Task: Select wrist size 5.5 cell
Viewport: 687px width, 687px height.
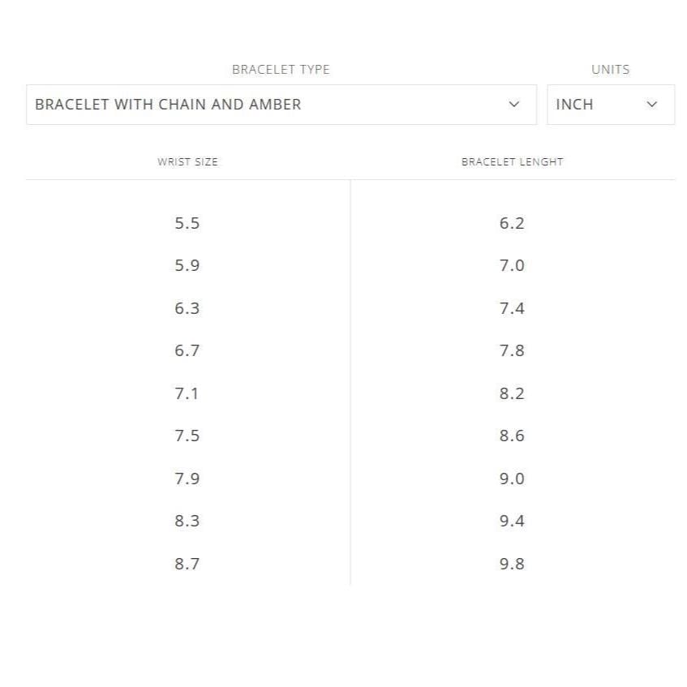Action: coord(187,223)
